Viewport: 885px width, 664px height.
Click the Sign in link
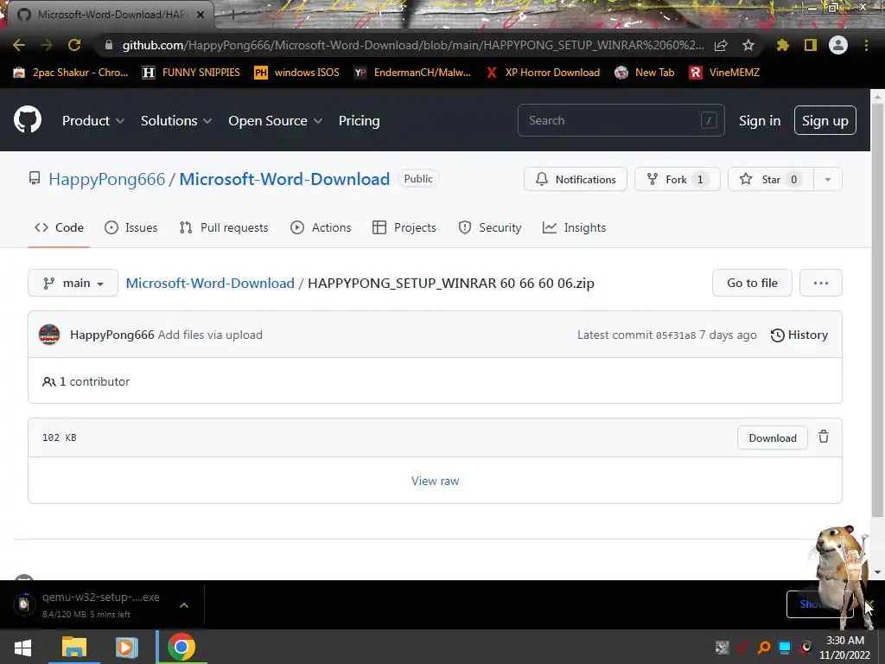(x=760, y=121)
